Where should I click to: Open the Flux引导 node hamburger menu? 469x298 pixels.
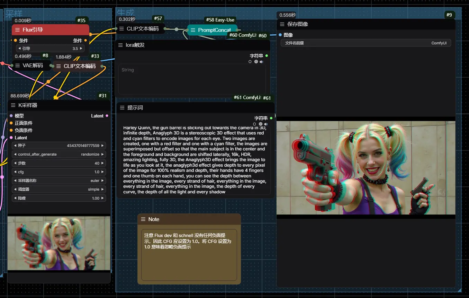click(17, 30)
